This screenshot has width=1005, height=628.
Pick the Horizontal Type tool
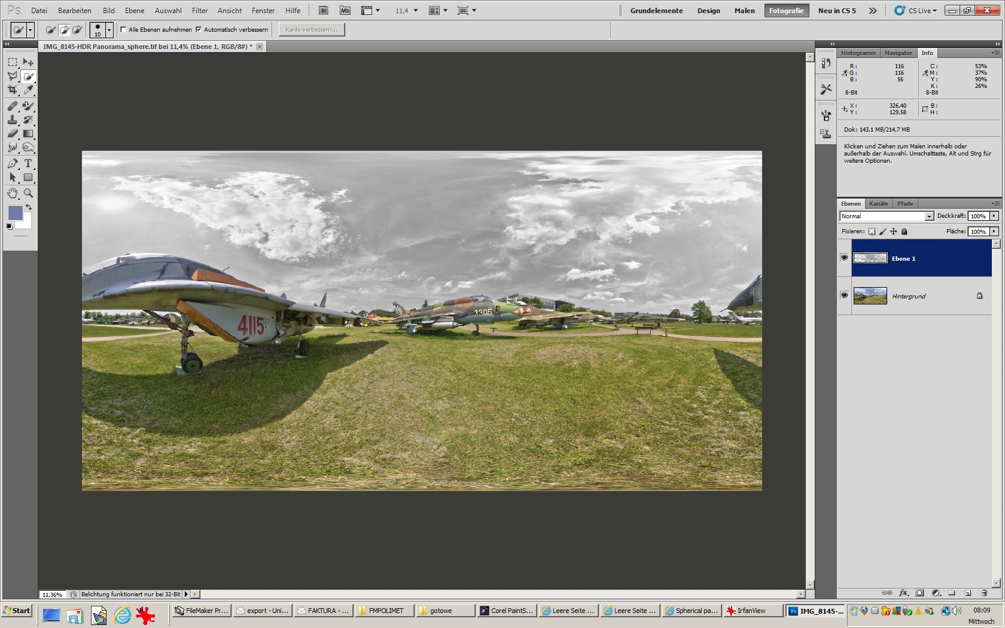tap(28, 163)
